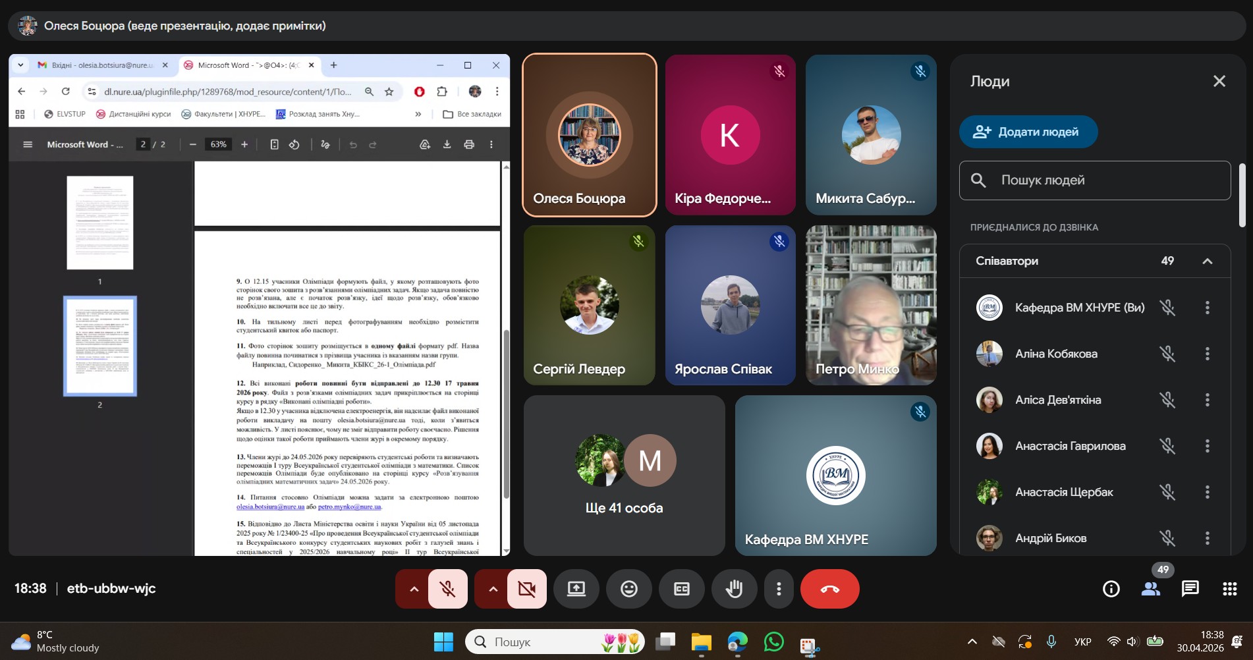
Task: Click the Додати людей button
Action: (1028, 132)
